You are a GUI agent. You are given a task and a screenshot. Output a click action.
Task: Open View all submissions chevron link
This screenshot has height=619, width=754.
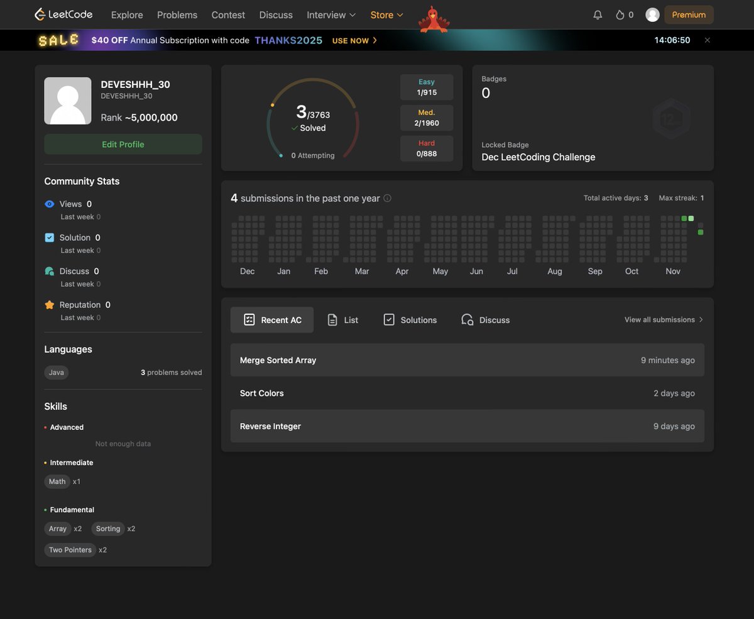pos(664,320)
